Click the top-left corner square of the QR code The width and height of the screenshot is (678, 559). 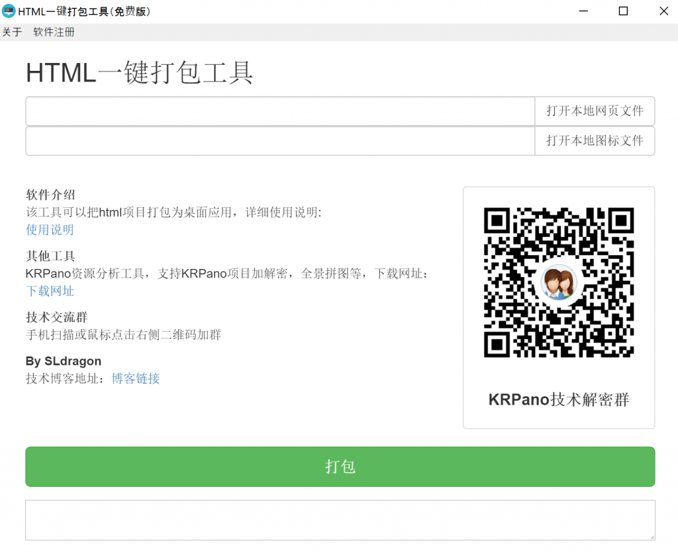(497, 221)
